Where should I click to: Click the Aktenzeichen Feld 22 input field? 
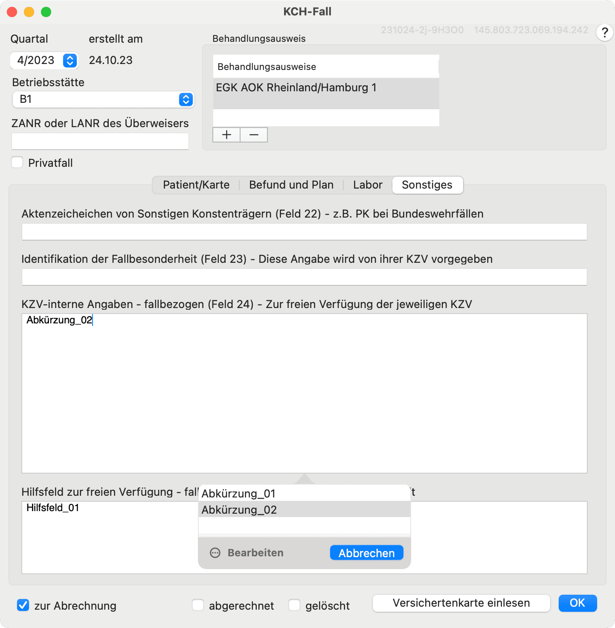pyautogui.click(x=305, y=232)
